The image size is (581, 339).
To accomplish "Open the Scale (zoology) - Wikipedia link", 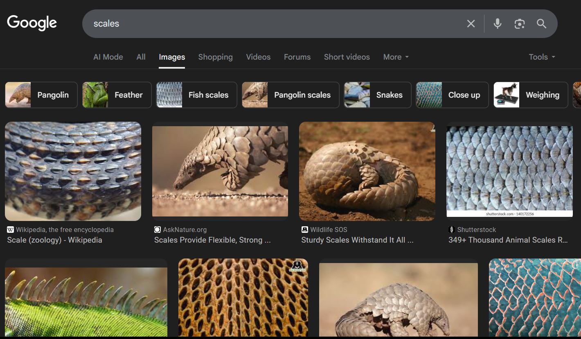I will [54, 240].
